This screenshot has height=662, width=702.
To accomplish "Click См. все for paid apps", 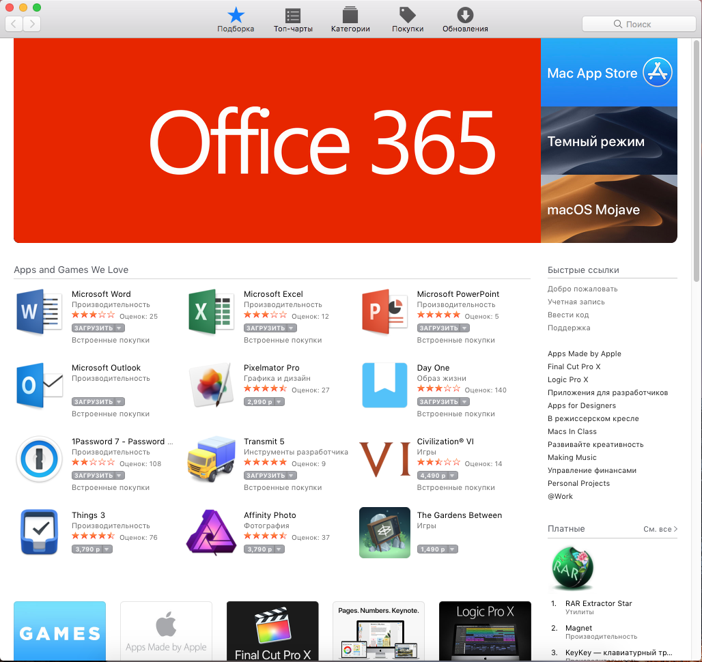I will tap(660, 529).
